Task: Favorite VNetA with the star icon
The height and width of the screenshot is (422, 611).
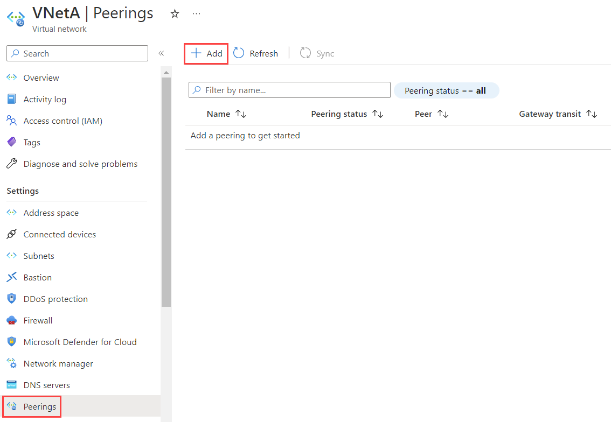Action: [x=175, y=14]
